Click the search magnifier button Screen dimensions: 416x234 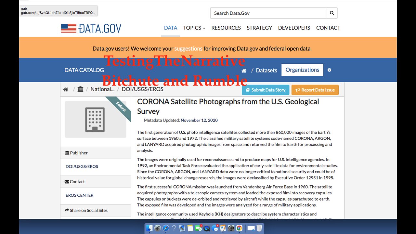click(x=332, y=13)
